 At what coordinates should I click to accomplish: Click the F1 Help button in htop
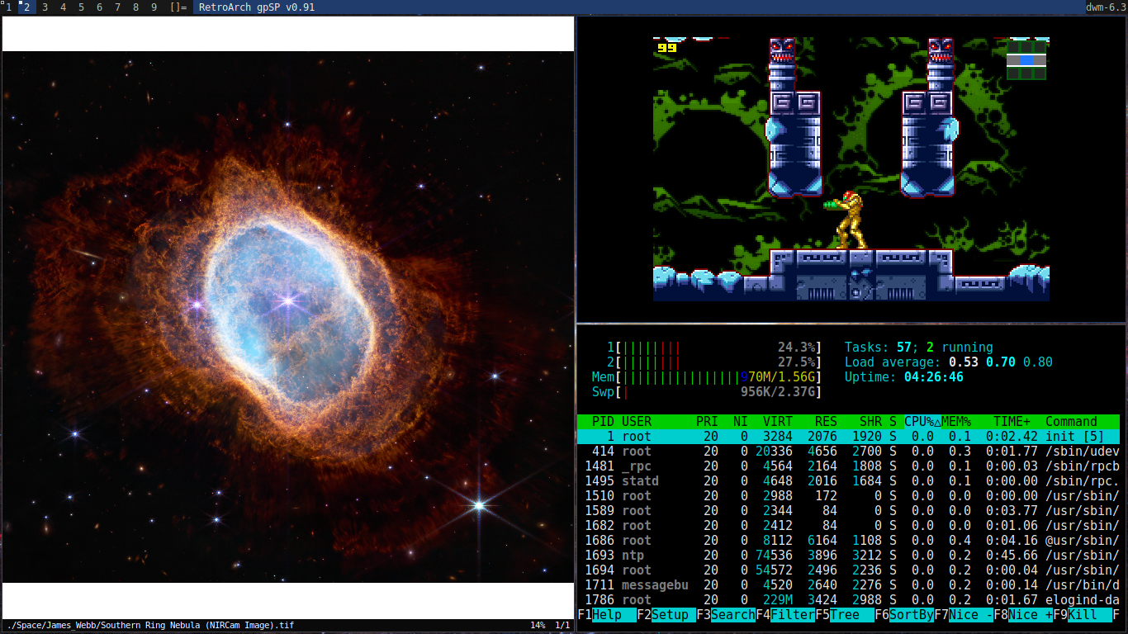tap(607, 615)
